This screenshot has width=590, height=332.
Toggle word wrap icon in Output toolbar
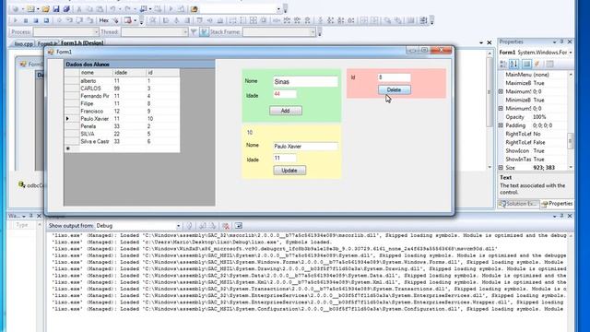click(x=238, y=226)
